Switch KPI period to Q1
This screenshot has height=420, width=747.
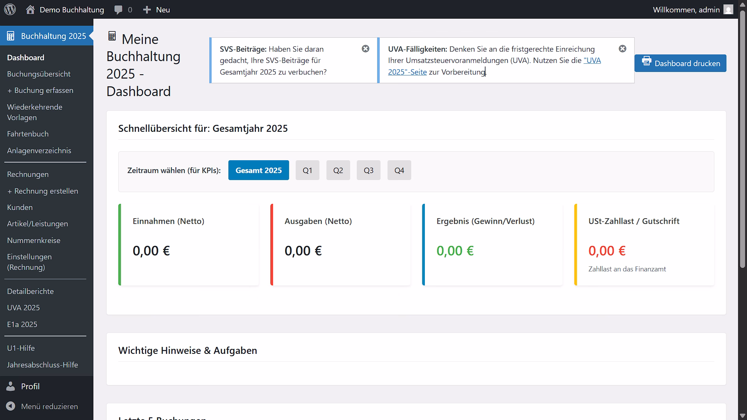[x=307, y=170]
